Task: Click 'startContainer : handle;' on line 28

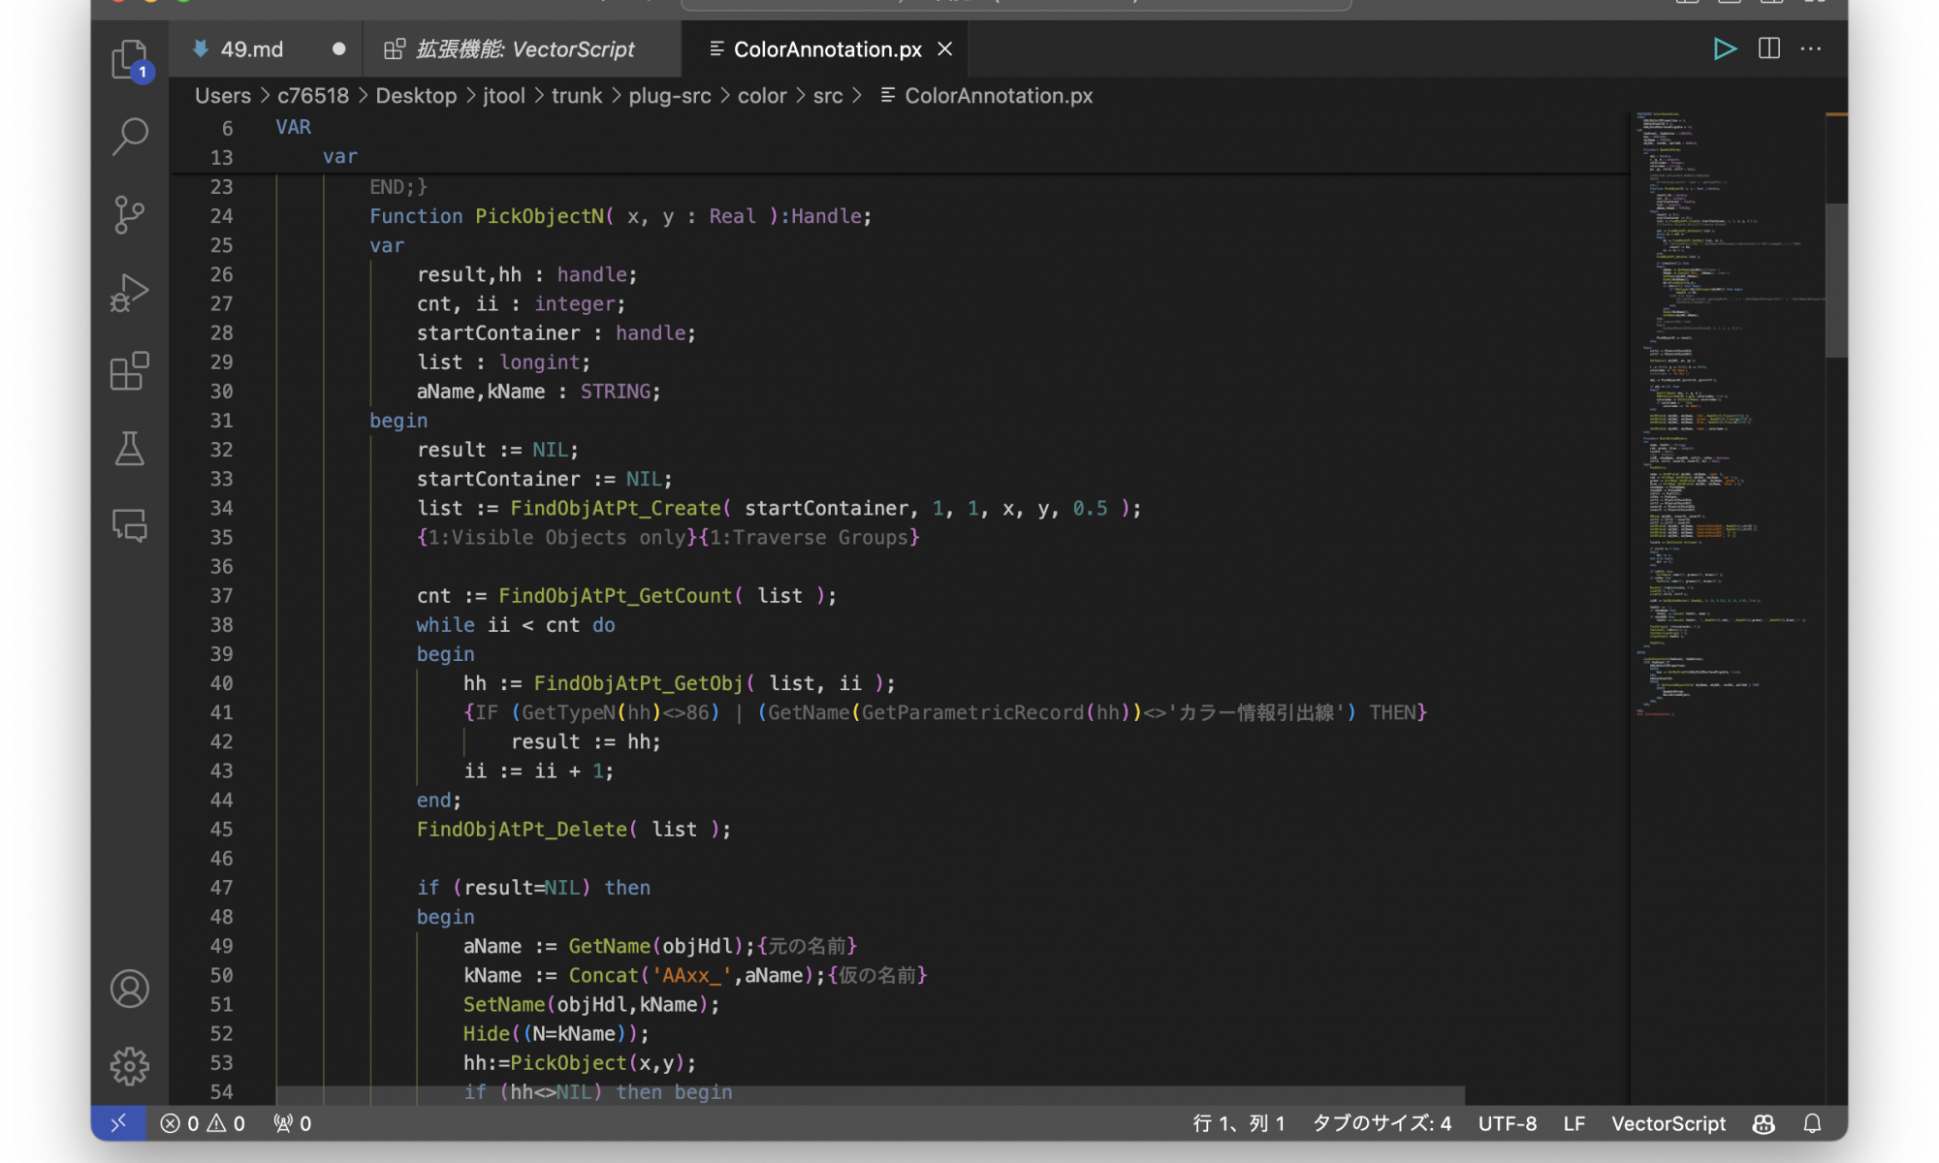Action: [x=556, y=333]
